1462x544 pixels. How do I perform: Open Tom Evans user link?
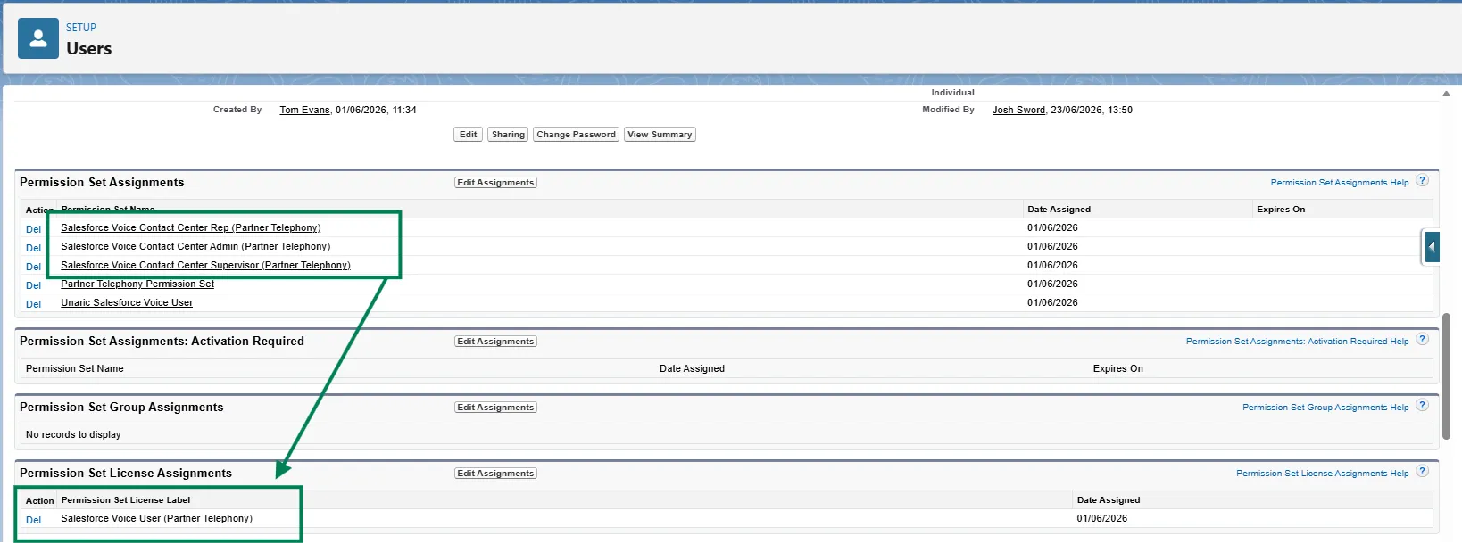click(304, 111)
